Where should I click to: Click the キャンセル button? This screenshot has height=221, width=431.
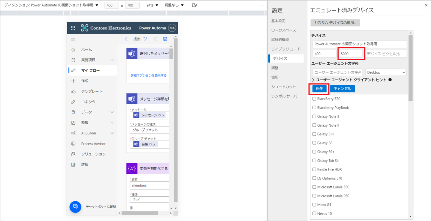click(x=342, y=88)
